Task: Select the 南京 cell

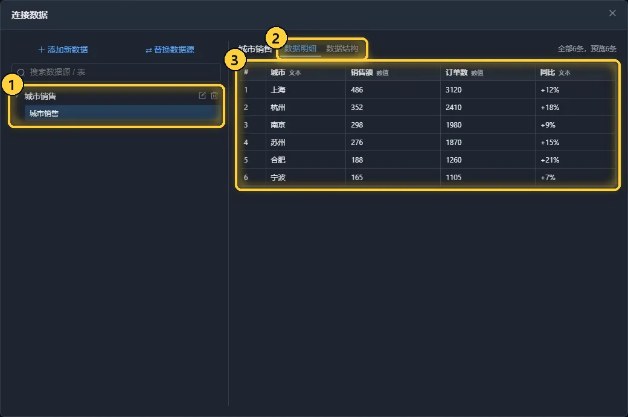Action: pyautogui.click(x=306, y=124)
